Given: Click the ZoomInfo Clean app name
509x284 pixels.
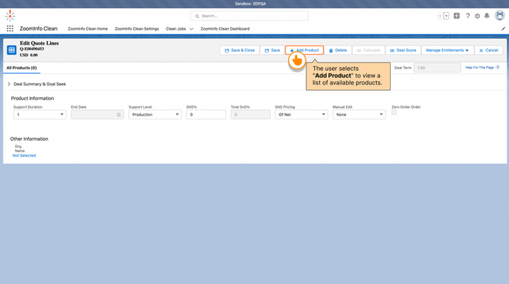Looking at the screenshot, I should (x=38, y=28).
